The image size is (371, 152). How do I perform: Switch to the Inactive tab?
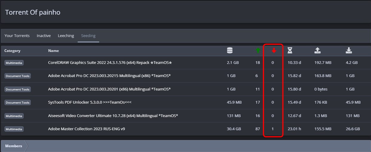pos(44,36)
